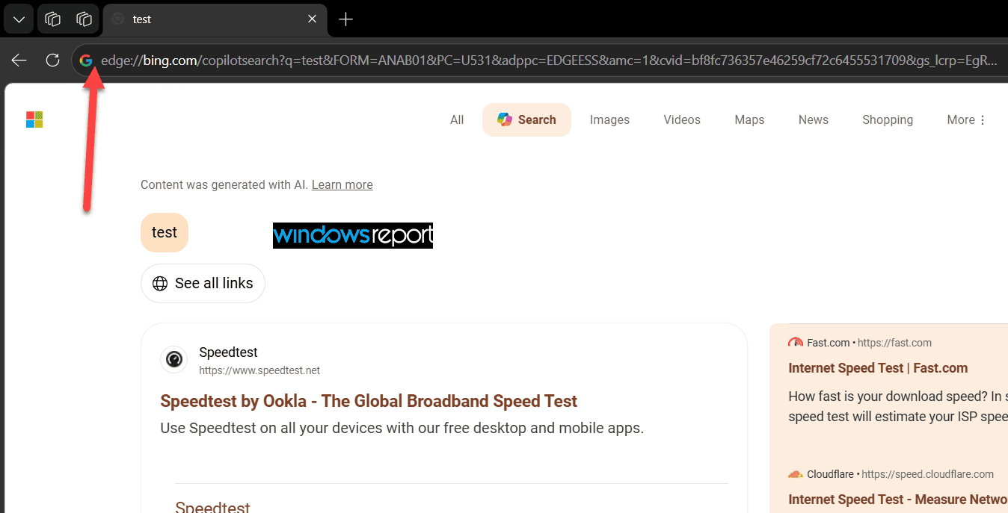Open the https://www.speedtest.net URL text
This screenshot has width=1008, height=513.
click(x=259, y=370)
